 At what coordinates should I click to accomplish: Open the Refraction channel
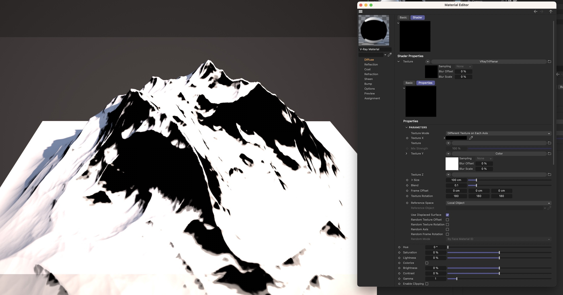coord(371,74)
